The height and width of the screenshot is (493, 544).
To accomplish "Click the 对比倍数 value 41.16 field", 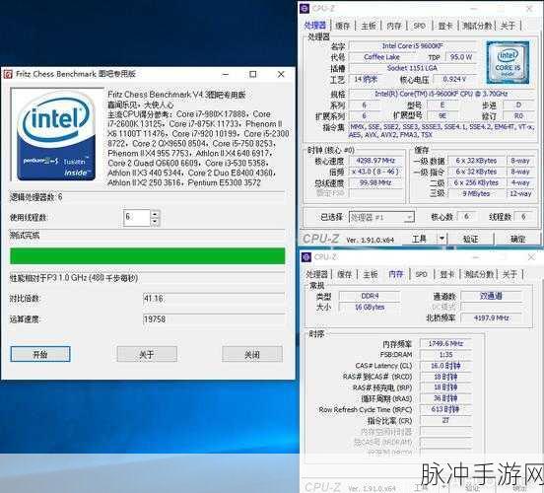I will click(x=214, y=298).
